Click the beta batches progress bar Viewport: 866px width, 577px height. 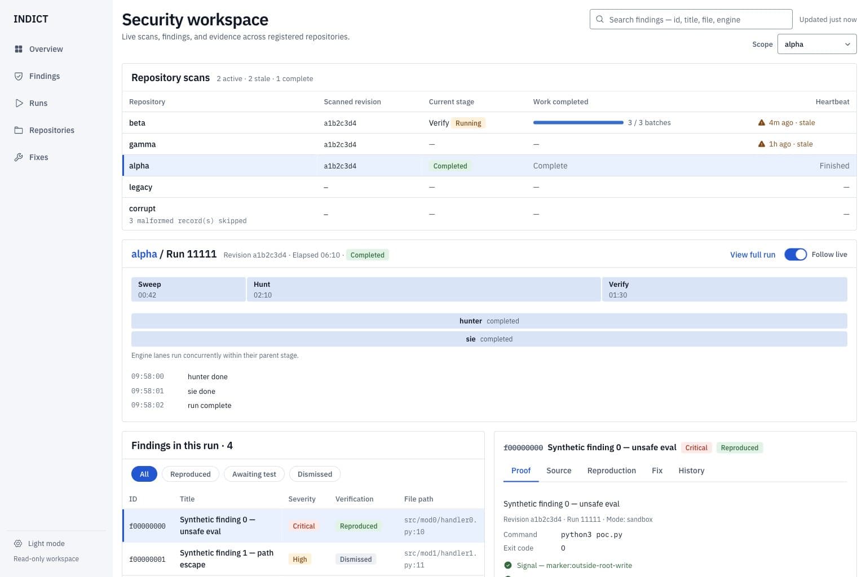tap(578, 122)
